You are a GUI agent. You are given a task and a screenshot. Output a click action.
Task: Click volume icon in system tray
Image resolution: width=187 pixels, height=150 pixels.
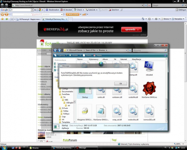click(x=179, y=148)
